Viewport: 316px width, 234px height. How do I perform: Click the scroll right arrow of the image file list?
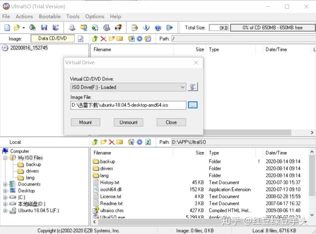point(312,133)
